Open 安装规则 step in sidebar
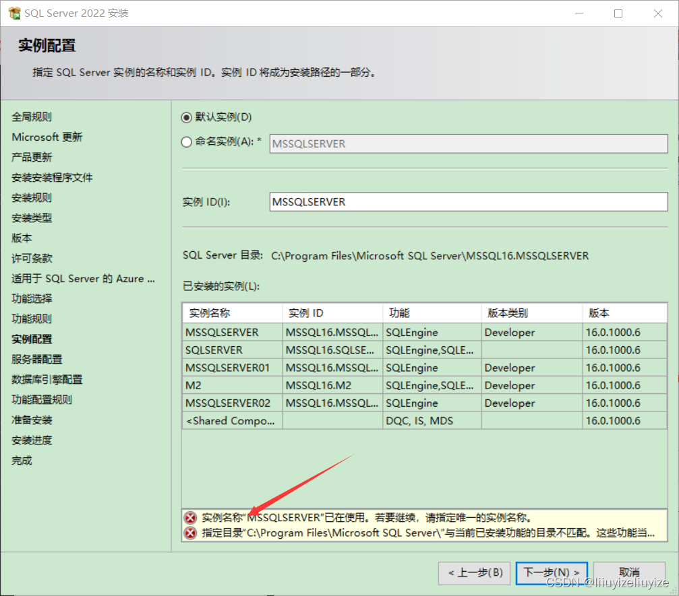679x596 pixels. pos(32,198)
